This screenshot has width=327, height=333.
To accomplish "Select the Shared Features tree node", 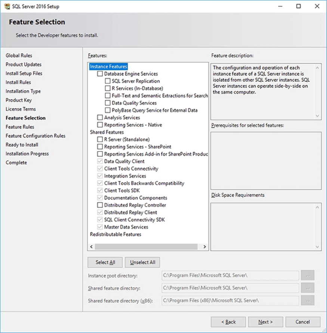I will tap(107, 132).
